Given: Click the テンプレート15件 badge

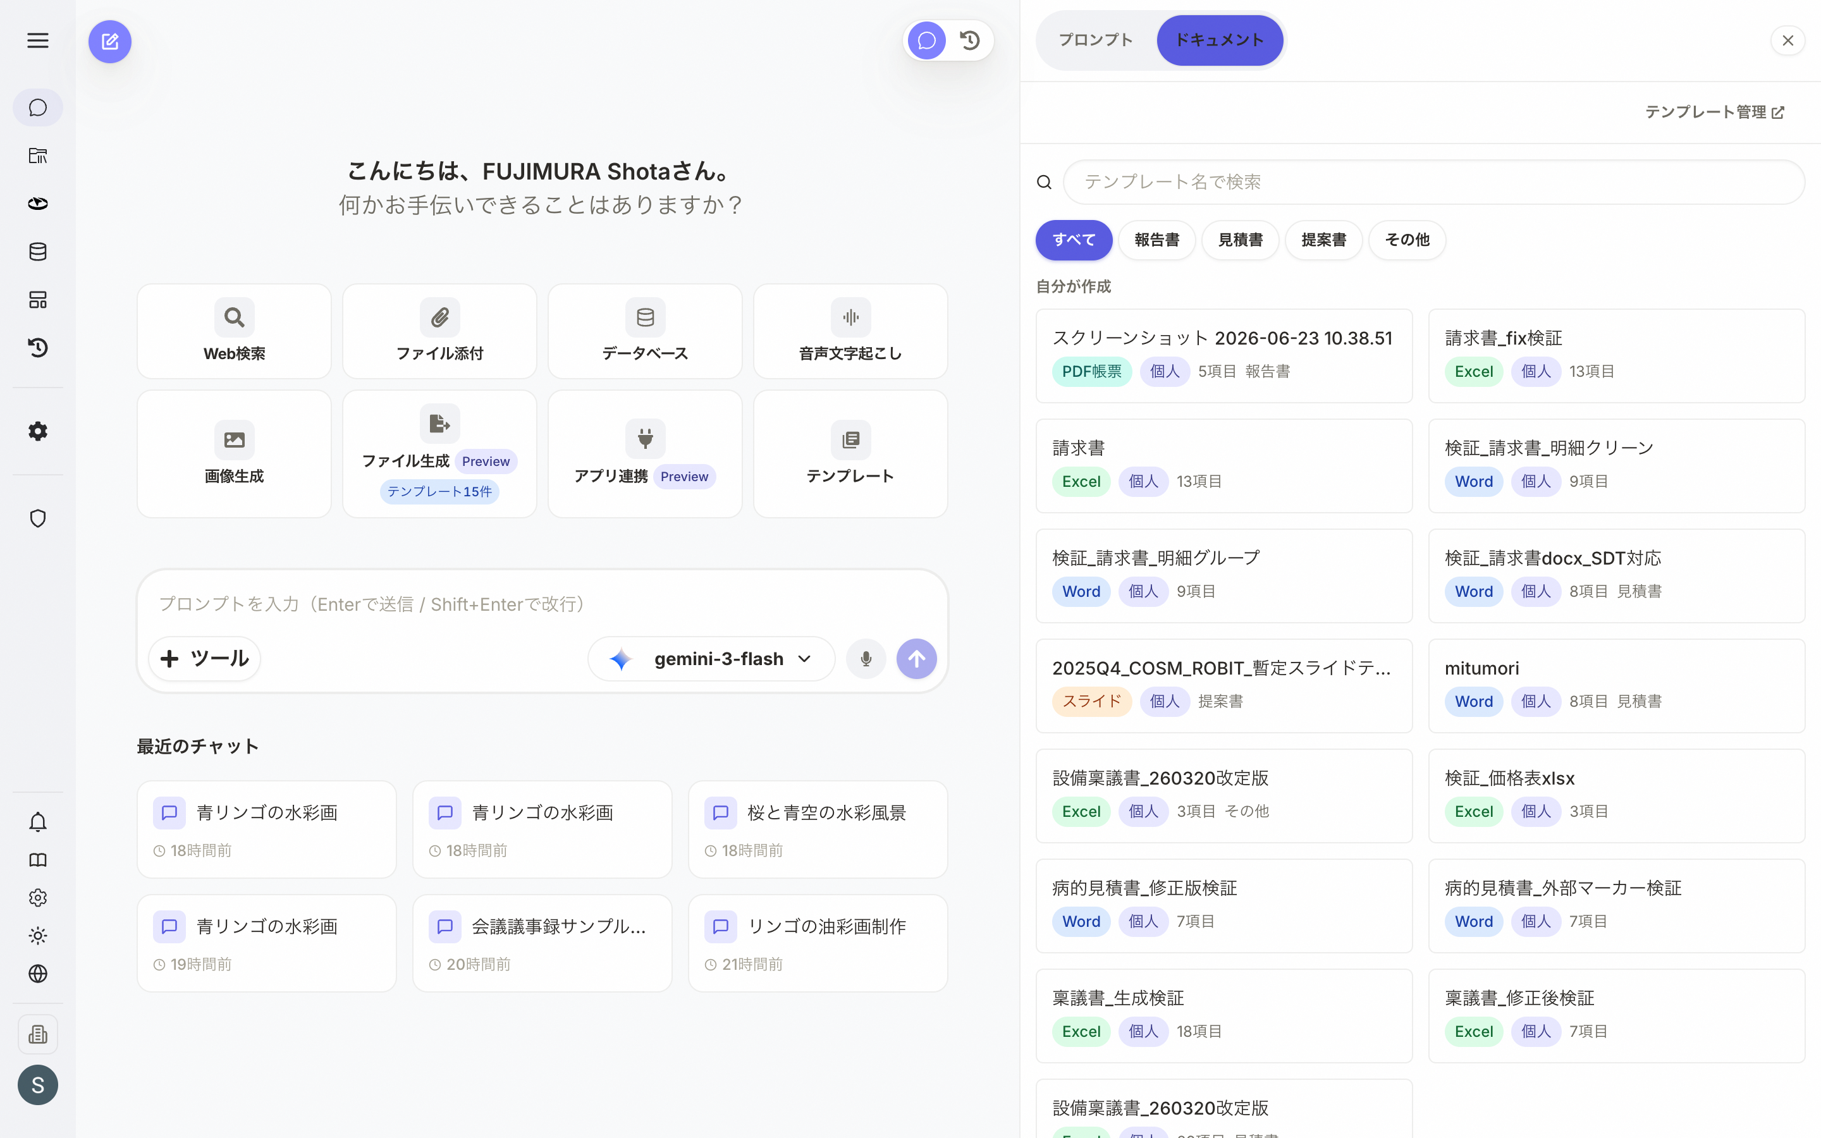Looking at the screenshot, I should tap(439, 491).
